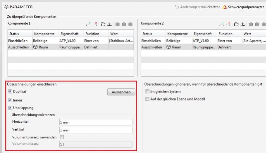267x153 pixels.
Task: Add a row to Komponente 1 filter
Action: coord(88,24)
